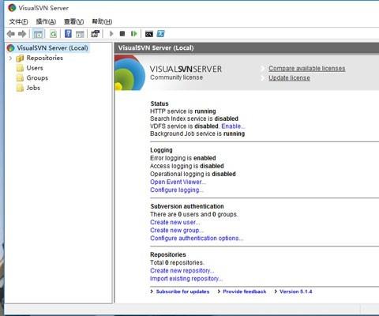The height and width of the screenshot is (316, 379).
Task: Select the Users tree item
Action: [x=35, y=68]
